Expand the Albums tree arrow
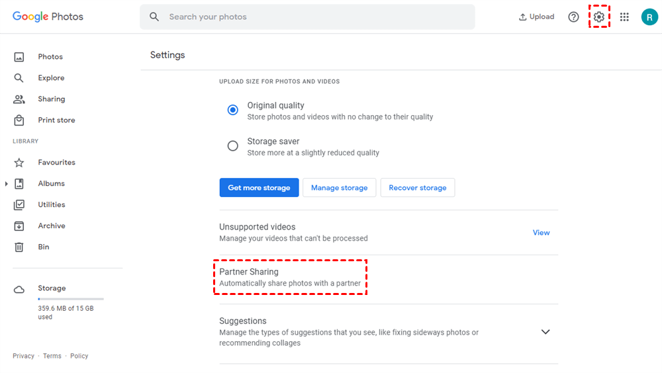This screenshot has height=373, width=662. tap(7, 184)
